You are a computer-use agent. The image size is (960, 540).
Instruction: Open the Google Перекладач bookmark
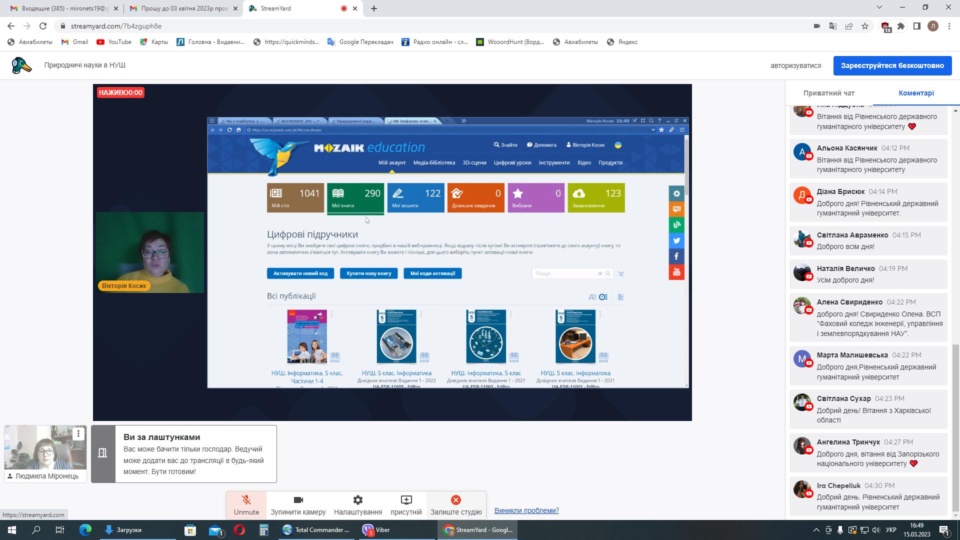click(360, 42)
